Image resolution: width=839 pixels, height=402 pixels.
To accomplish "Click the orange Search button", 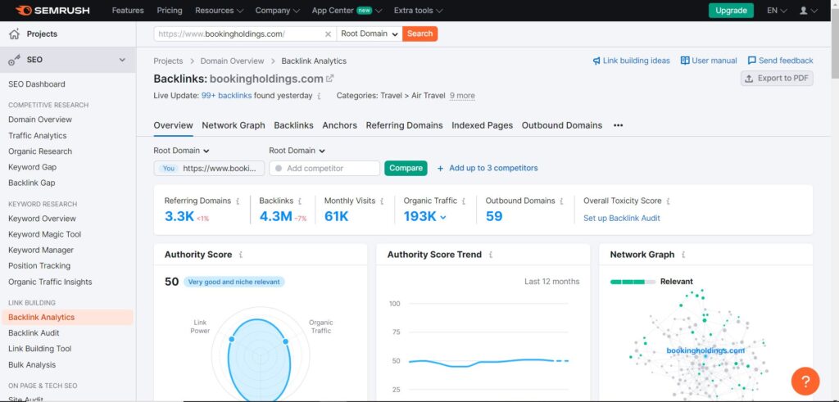I will [419, 34].
